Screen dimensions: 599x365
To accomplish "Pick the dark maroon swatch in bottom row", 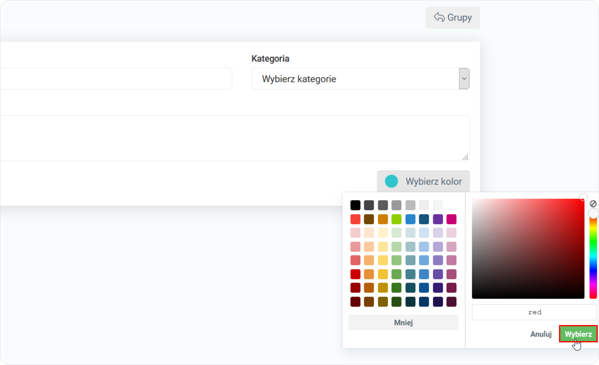I will [356, 302].
